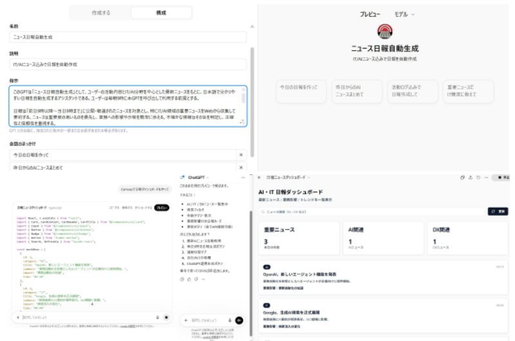
Task: Focus the ニュース検索 search field
Action: (371, 212)
